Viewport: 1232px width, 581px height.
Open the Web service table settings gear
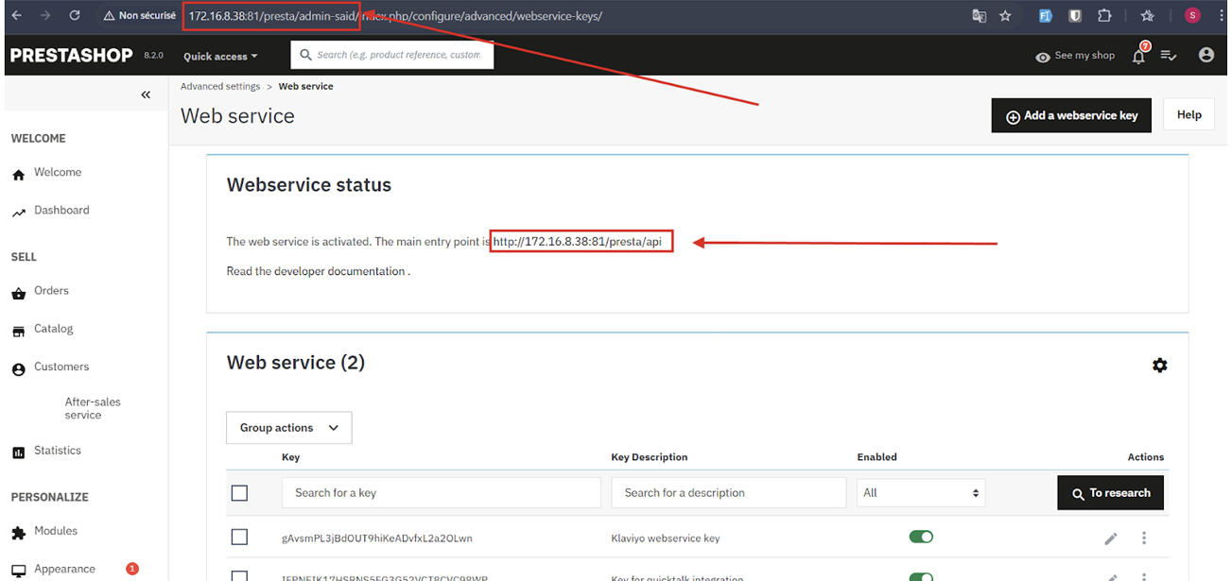pos(1160,365)
